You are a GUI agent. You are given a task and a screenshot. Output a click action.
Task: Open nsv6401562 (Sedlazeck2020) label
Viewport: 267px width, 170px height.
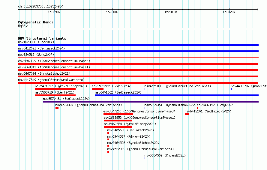pos(118,92)
